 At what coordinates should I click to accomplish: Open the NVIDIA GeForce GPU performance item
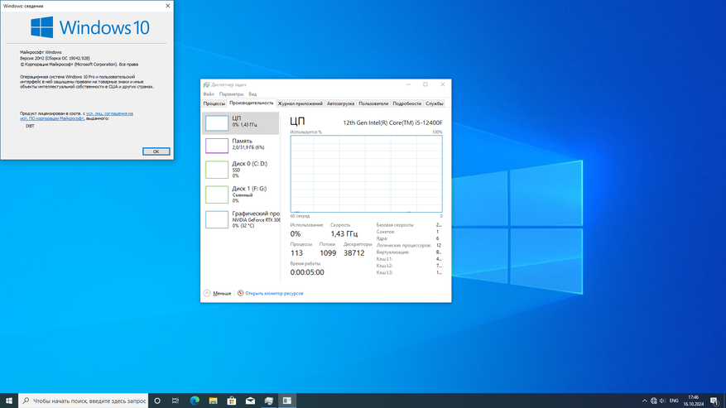pos(240,218)
